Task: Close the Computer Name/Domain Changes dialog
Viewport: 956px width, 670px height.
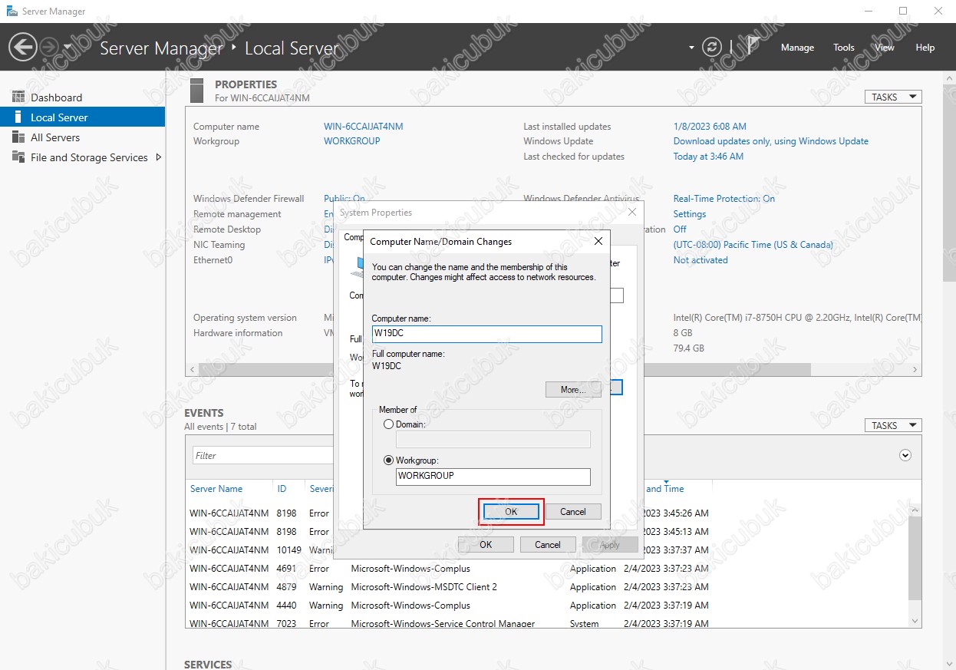Action: (598, 241)
